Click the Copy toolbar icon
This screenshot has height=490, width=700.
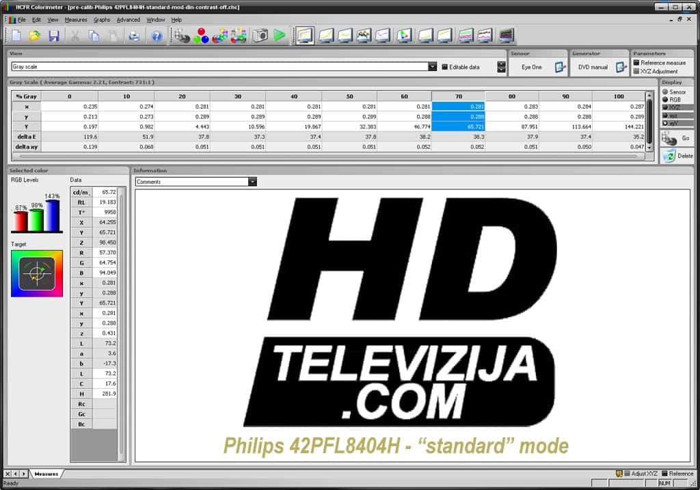[94, 36]
